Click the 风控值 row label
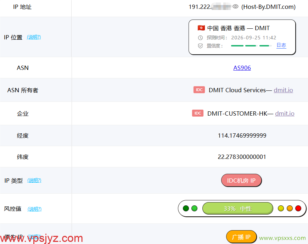Screen dimensions: 308x244 [x=12, y=209]
